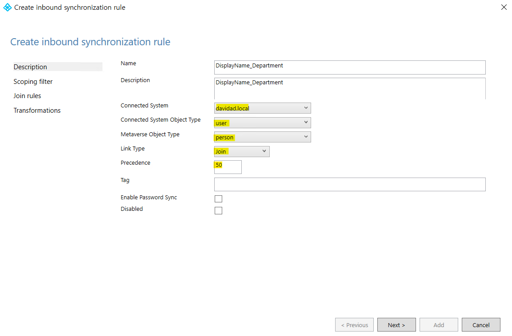Viewport: 512px width, 336px height.
Task: Open the Link Type dropdown showing Join
Action: pyautogui.click(x=242, y=151)
